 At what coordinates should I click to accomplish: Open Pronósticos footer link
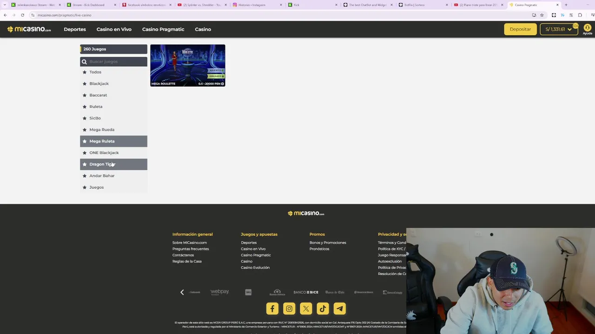(319, 249)
